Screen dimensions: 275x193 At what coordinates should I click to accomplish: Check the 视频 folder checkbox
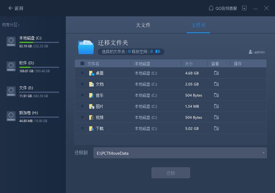coord(82,117)
